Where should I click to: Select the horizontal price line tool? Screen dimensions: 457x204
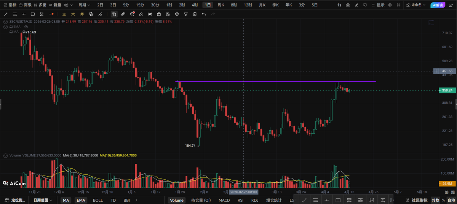point(24,14)
